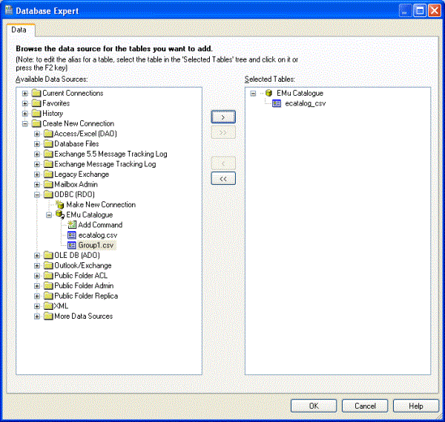This screenshot has width=445, height=422.
Task: Click the ecatalog_csv table icon in Selected Tables
Action: 277,103
